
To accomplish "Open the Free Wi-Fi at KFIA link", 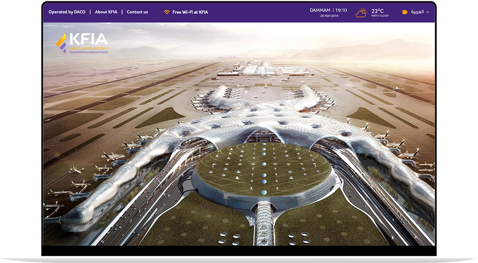I will click(x=190, y=12).
